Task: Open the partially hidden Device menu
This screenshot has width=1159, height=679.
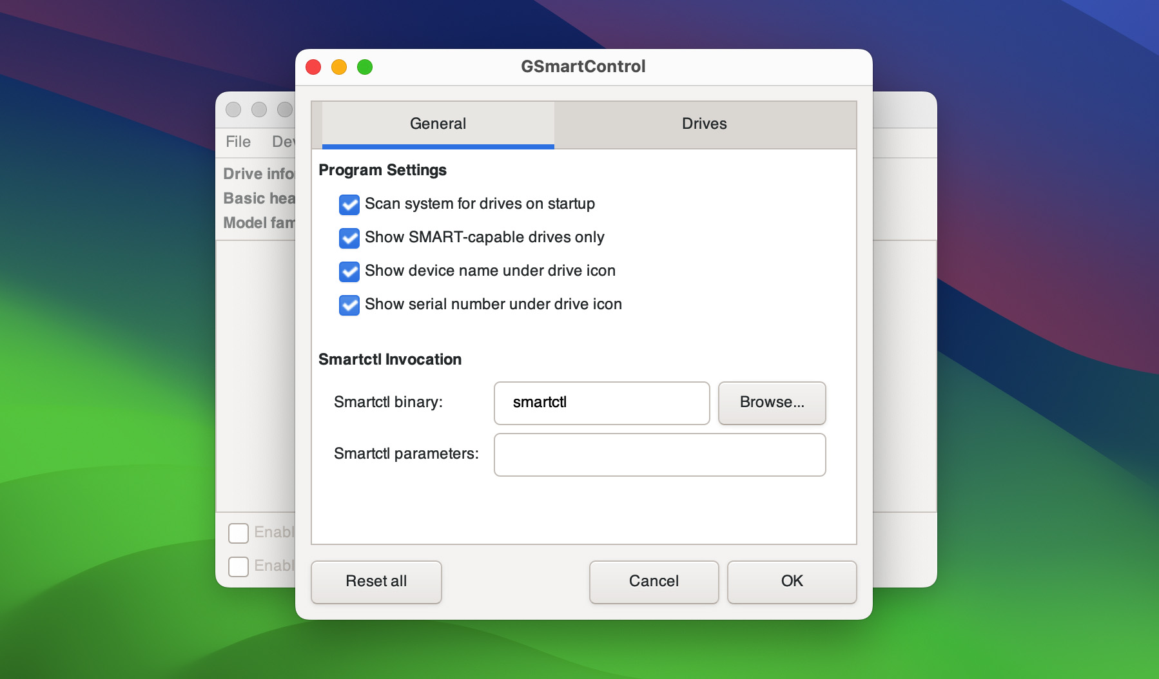Action: pyautogui.click(x=283, y=142)
